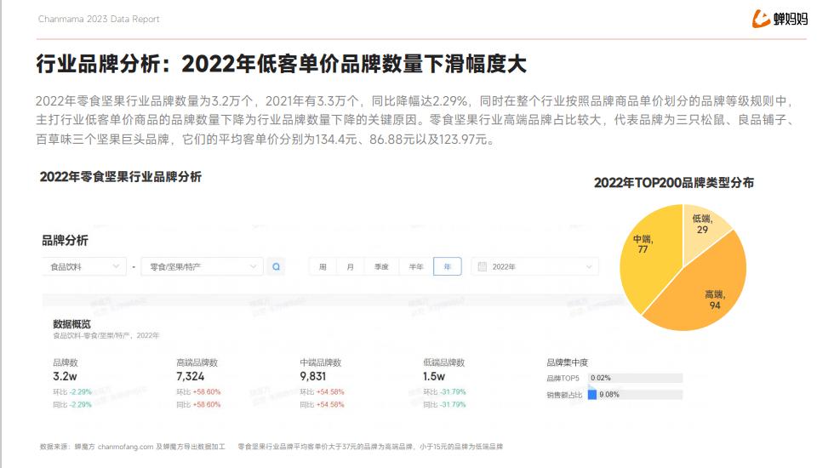The height and width of the screenshot is (468, 834).
Task: Open the 食品饮料 category dropdown
Action: (84, 266)
